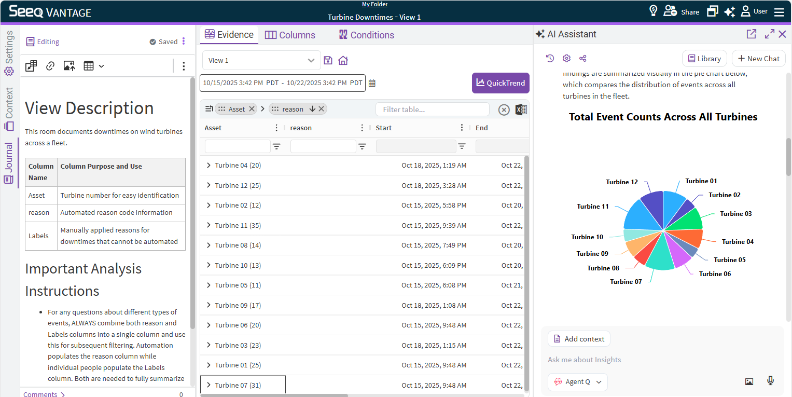Open the date range calendar icon

point(372,83)
